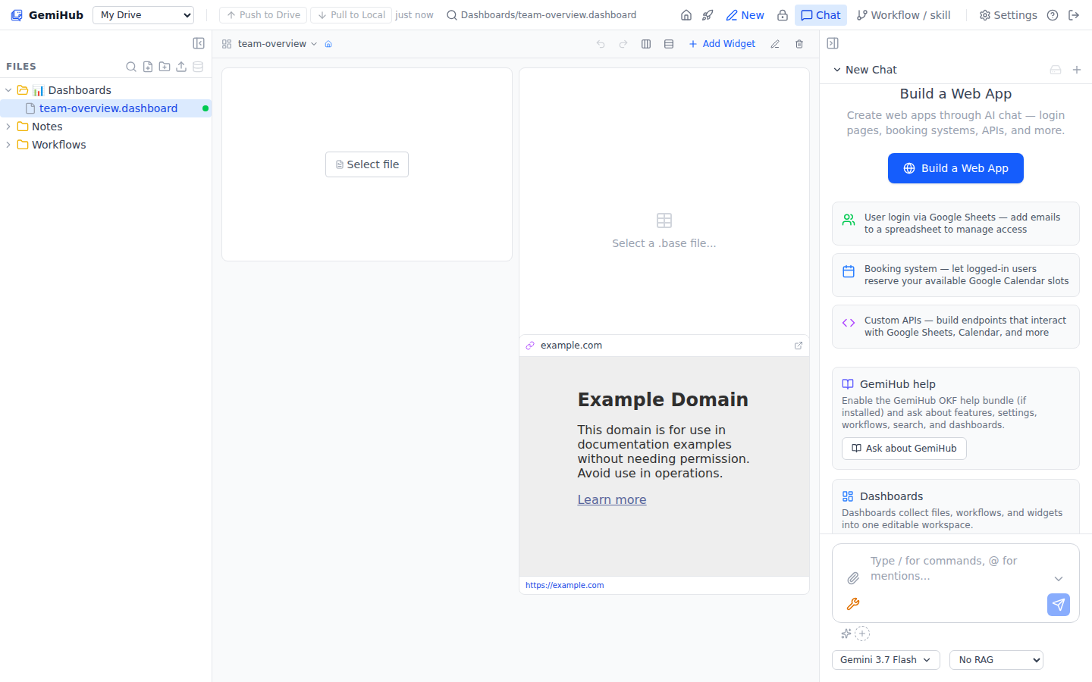Click the Dashboards card heading in chat panel
The image size is (1092, 682).
pos(891,496)
